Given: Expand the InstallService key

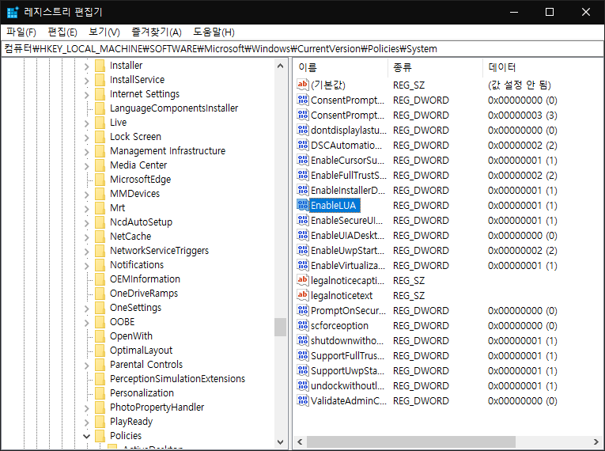Looking at the screenshot, I should 87,81.
